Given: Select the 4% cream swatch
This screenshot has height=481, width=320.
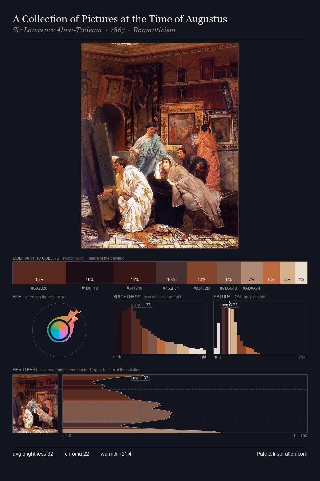Looking at the screenshot, I should pos(301,273).
